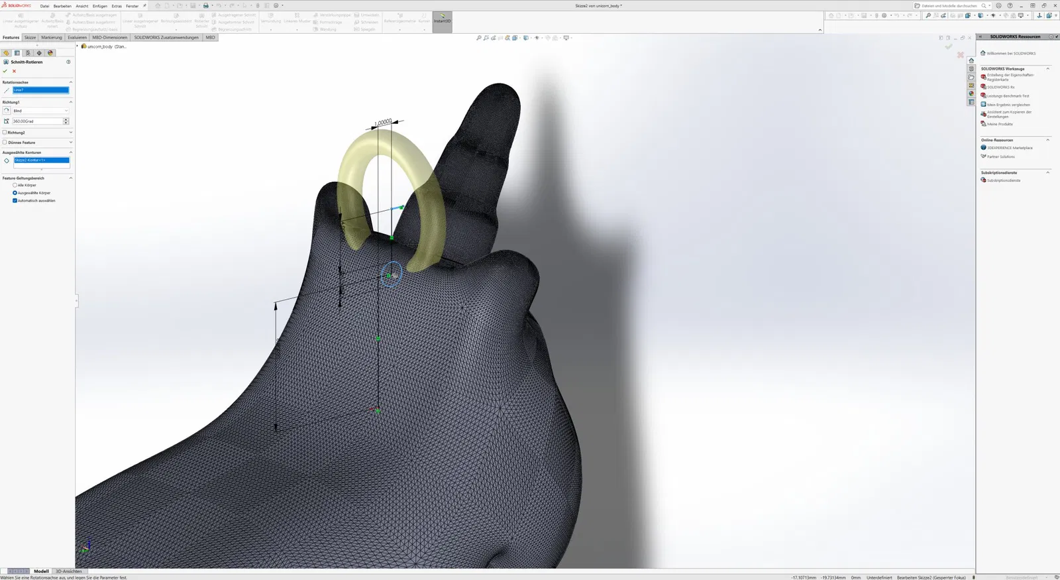
Task: Collapse the SOLIDWORKS Werkzeuge group
Action: point(1047,69)
